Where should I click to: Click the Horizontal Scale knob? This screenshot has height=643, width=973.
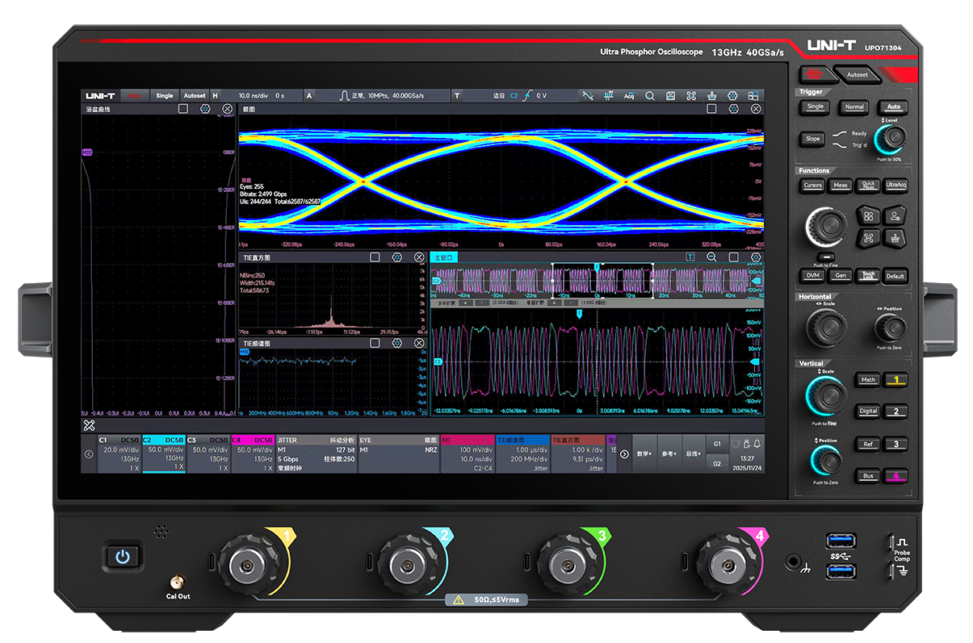click(x=827, y=328)
